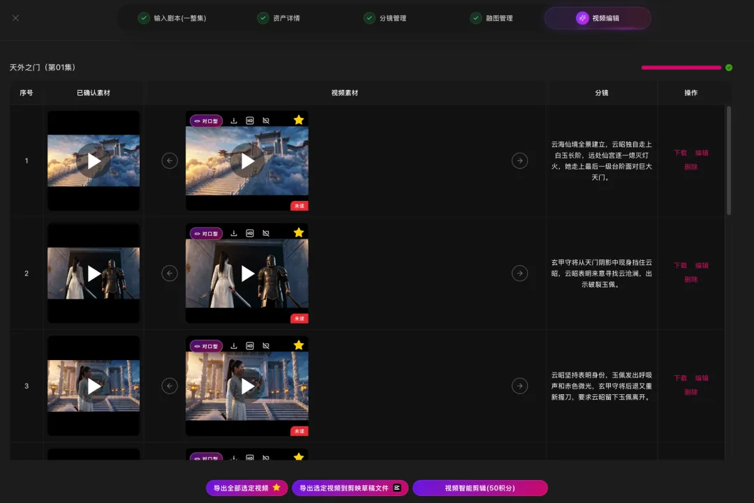This screenshot has height=503, width=754.
Task: Click the pink progress bar at top right
Action: pos(681,68)
